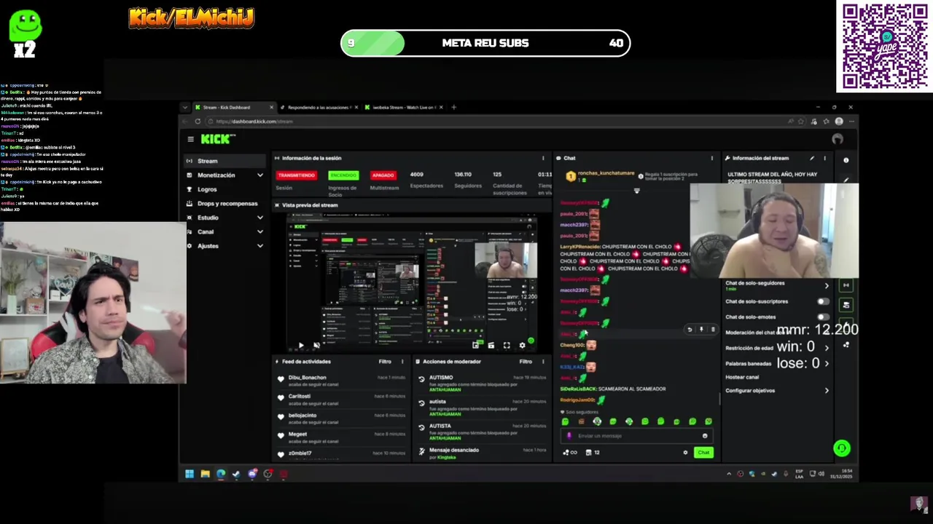Pin the hovered chat message

coord(701,330)
